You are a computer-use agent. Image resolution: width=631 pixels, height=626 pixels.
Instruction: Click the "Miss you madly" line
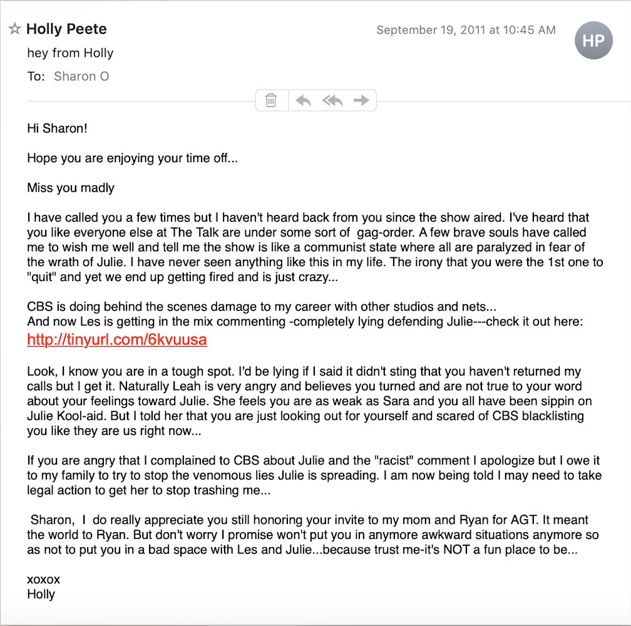71,187
